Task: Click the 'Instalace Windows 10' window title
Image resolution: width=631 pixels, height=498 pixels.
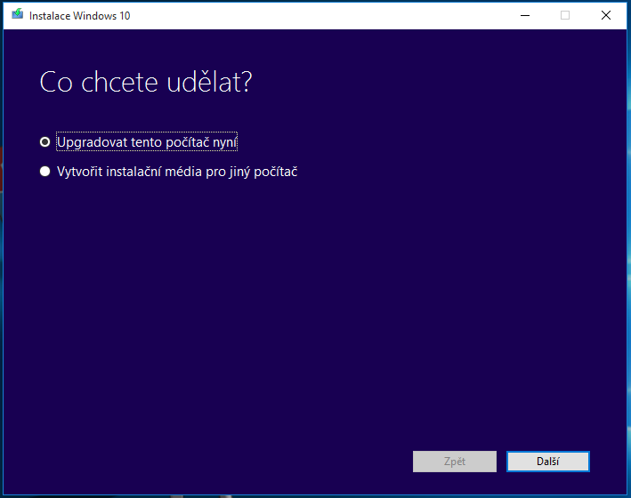Action: [80, 16]
